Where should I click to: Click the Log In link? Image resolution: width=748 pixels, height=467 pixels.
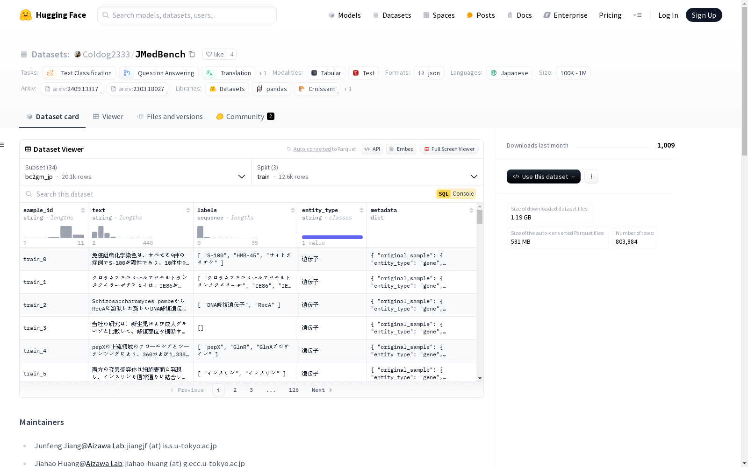[668, 15]
